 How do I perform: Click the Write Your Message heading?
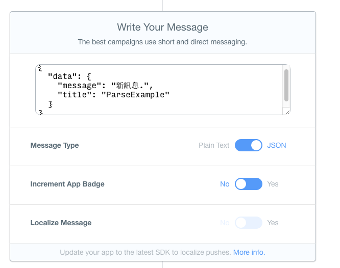click(163, 28)
